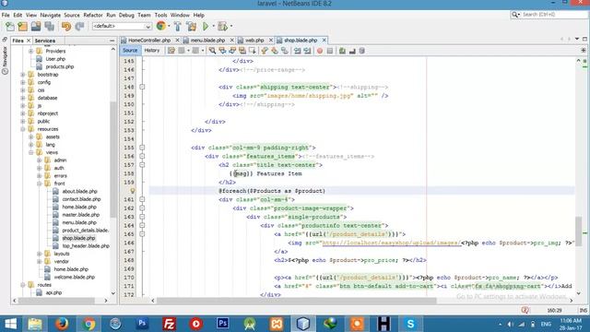Collapse the front folder node
Image resolution: width=590 pixels, height=332 pixels.
(40, 184)
